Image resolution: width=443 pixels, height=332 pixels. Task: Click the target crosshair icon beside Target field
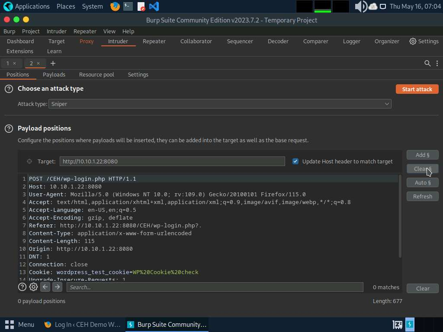tap(29, 161)
